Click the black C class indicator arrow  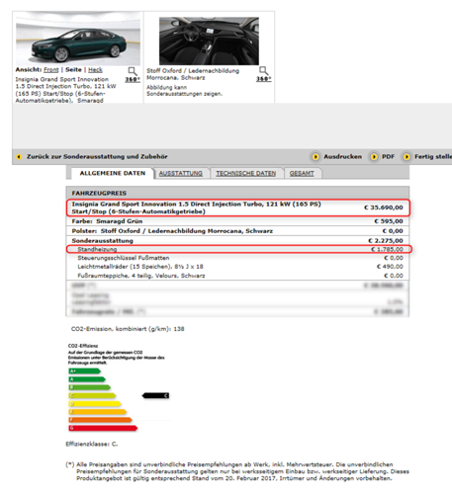pos(155,395)
